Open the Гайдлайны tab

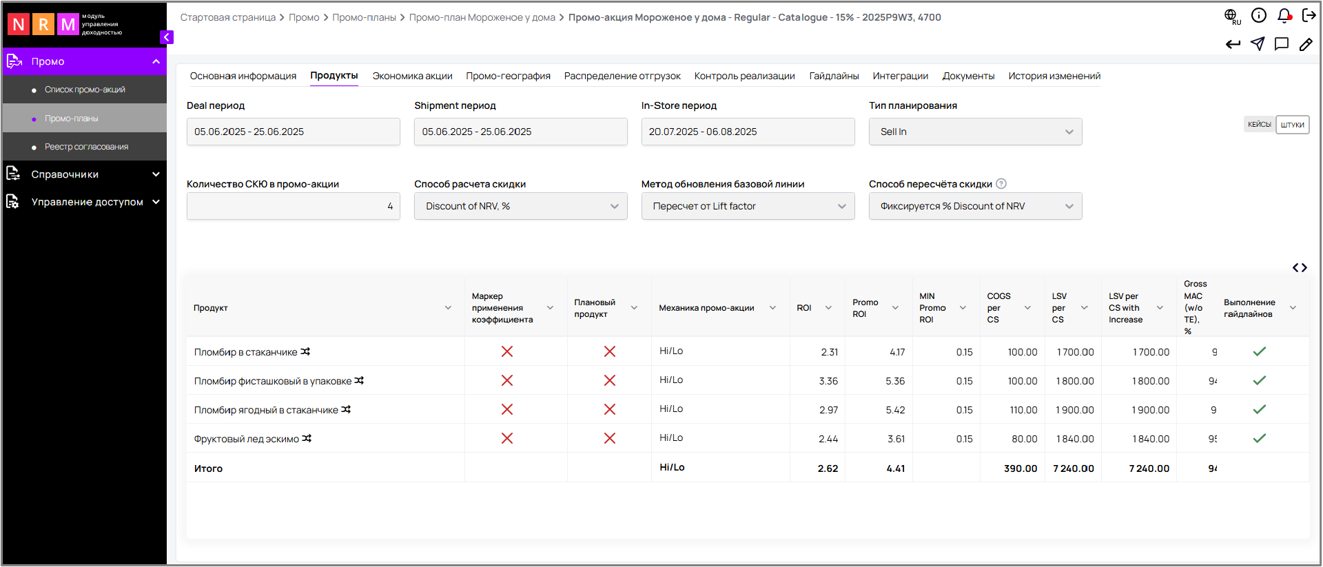(x=834, y=76)
